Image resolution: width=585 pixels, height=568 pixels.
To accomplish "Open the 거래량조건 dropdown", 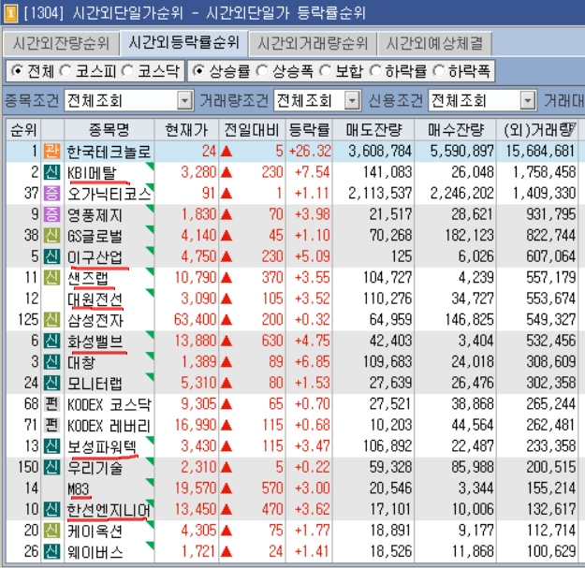I will click(x=352, y=100).
